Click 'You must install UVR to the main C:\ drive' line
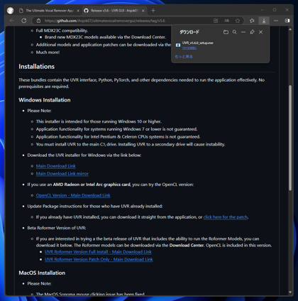The width and height of the screenshot is (298, 301). tap(131, 144)
